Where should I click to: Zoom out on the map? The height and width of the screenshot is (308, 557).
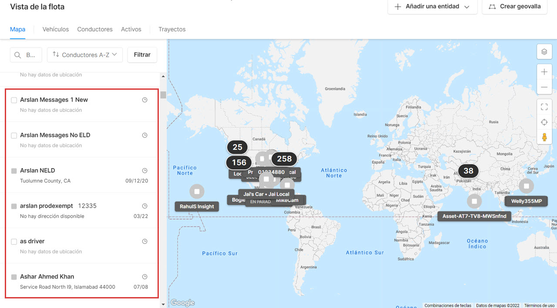[544, 87]
